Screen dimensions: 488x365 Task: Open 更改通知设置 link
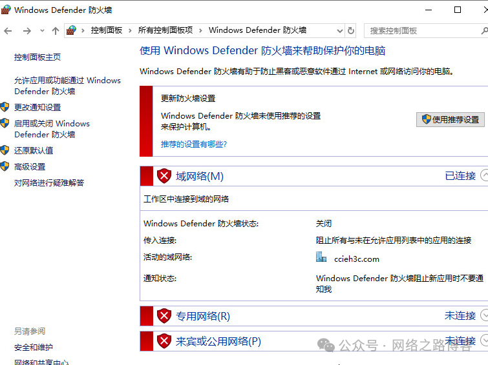click(37, 108)
